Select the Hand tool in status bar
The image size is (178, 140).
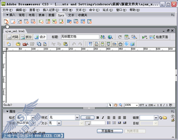tap(115, 105)
